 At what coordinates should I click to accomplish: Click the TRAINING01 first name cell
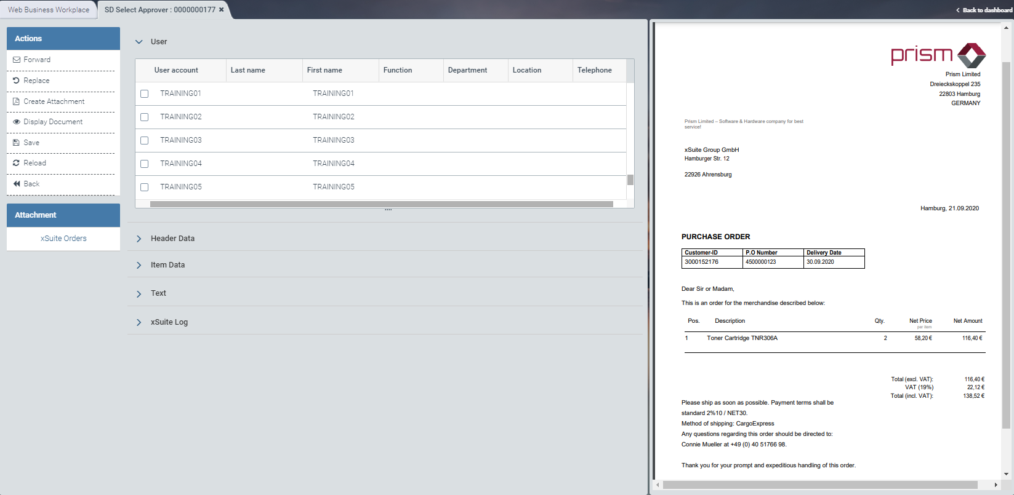point(333,93)
